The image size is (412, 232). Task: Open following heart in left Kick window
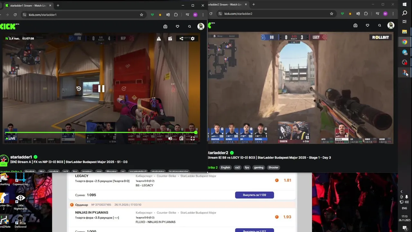177,26
